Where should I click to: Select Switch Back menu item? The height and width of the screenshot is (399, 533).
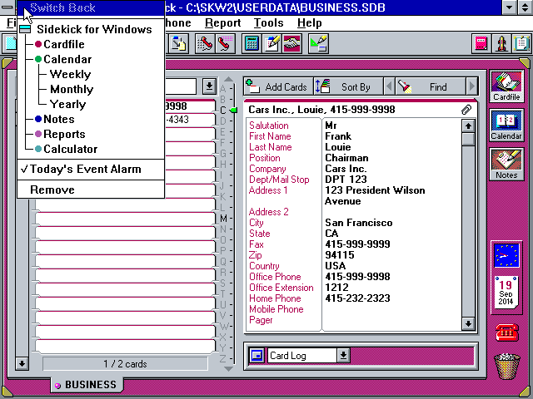click(91, 7)
